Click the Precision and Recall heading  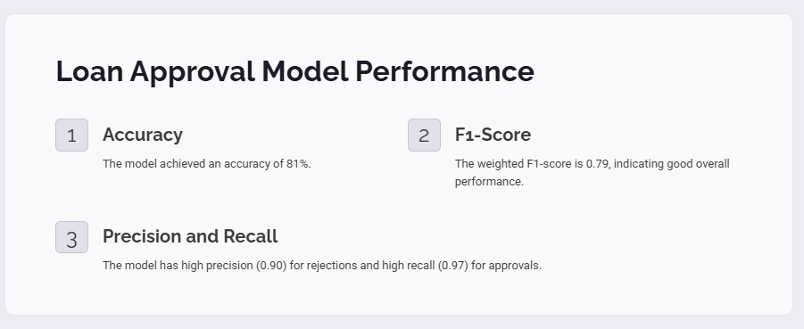[190, 236]
